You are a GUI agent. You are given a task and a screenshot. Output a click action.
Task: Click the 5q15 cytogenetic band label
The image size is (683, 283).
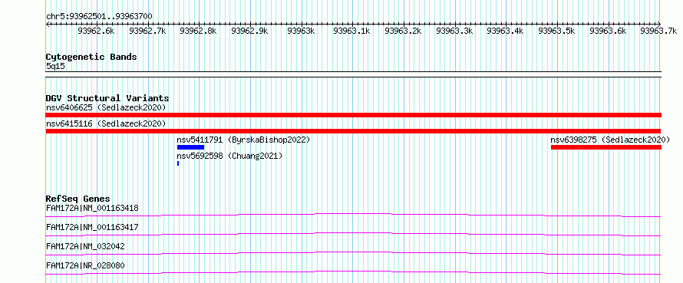(56, 66)
